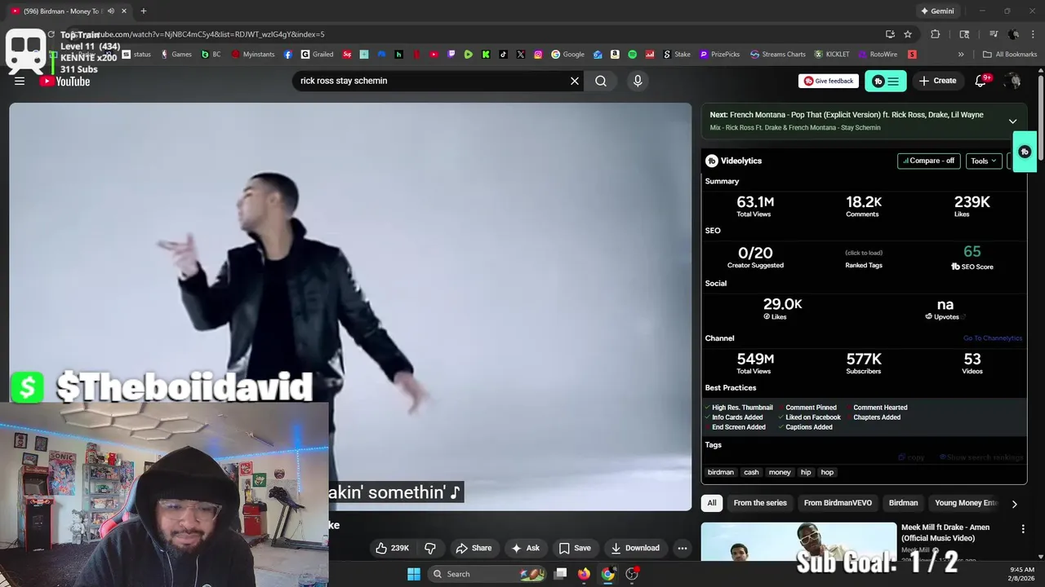1045x587 pixels.
Task: Open Chrome from the taskbar
Action: coord(607,574)
